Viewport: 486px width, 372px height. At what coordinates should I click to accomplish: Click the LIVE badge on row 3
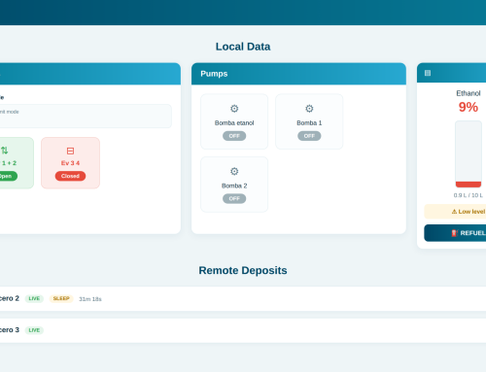click(34, 330)
